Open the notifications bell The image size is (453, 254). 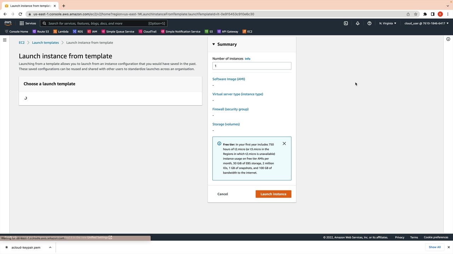(x=357, y=23)
